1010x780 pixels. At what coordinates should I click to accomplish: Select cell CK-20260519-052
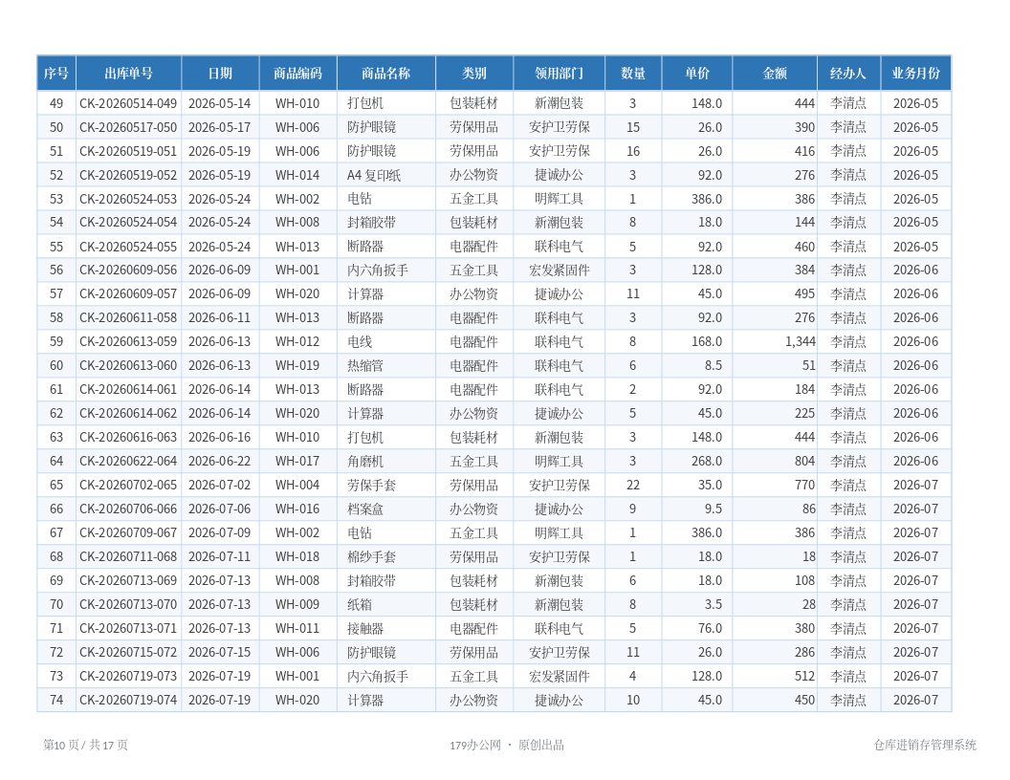(x=128, y=175)
